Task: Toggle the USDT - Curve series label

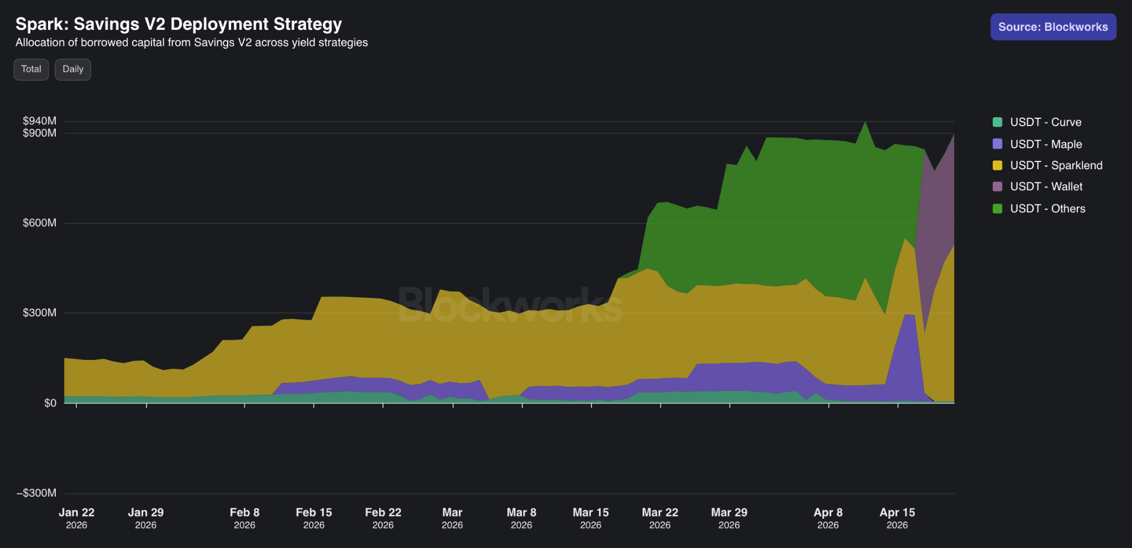Action: (x=1045, y=122)
